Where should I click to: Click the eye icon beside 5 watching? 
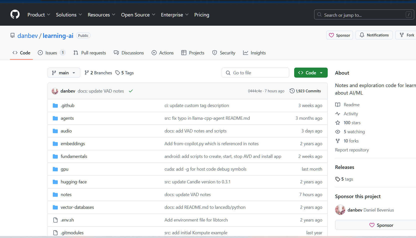338,132
